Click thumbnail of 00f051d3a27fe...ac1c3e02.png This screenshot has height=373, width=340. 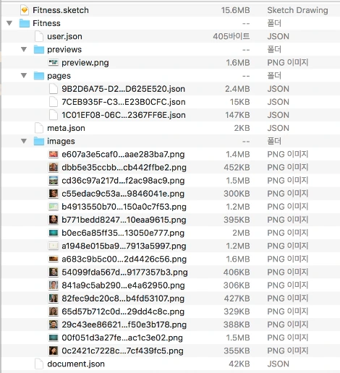pos(54,338)
